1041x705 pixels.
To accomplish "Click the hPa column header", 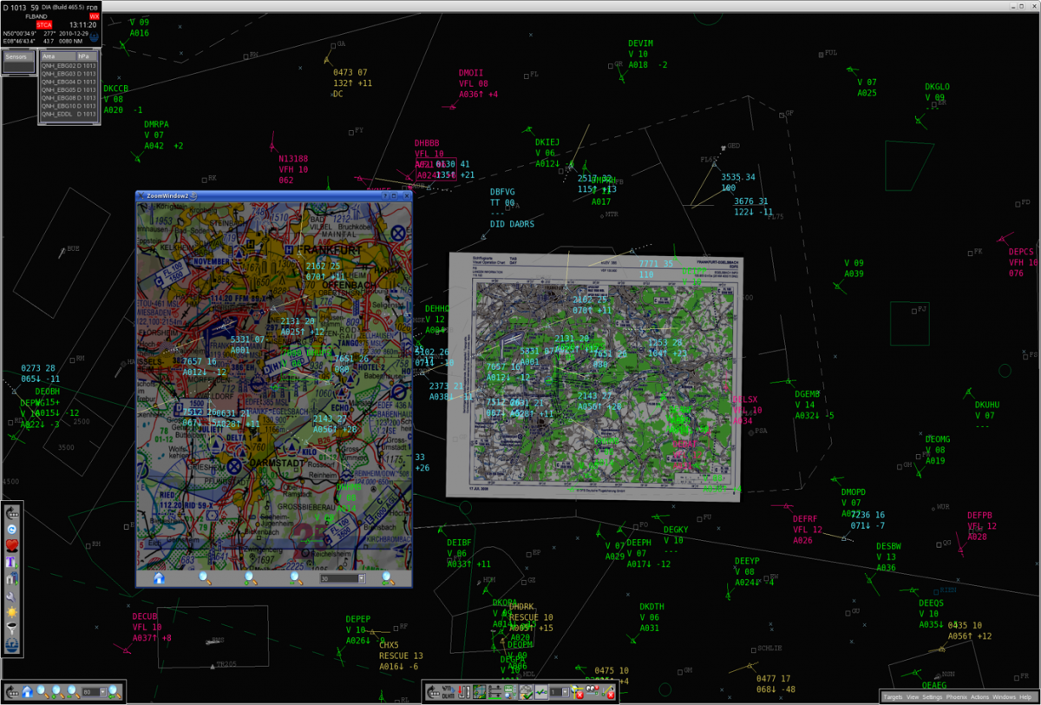I will point(83,56).
